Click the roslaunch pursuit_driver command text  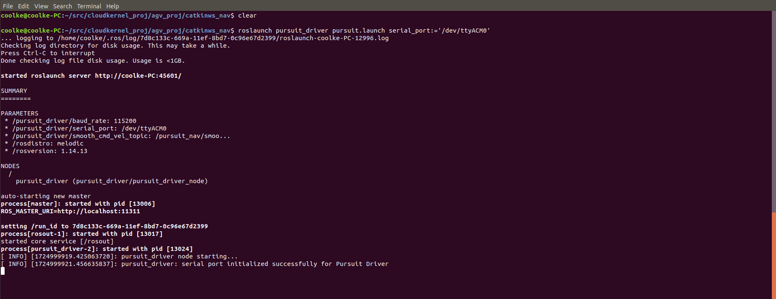click(x=364, y=31)
